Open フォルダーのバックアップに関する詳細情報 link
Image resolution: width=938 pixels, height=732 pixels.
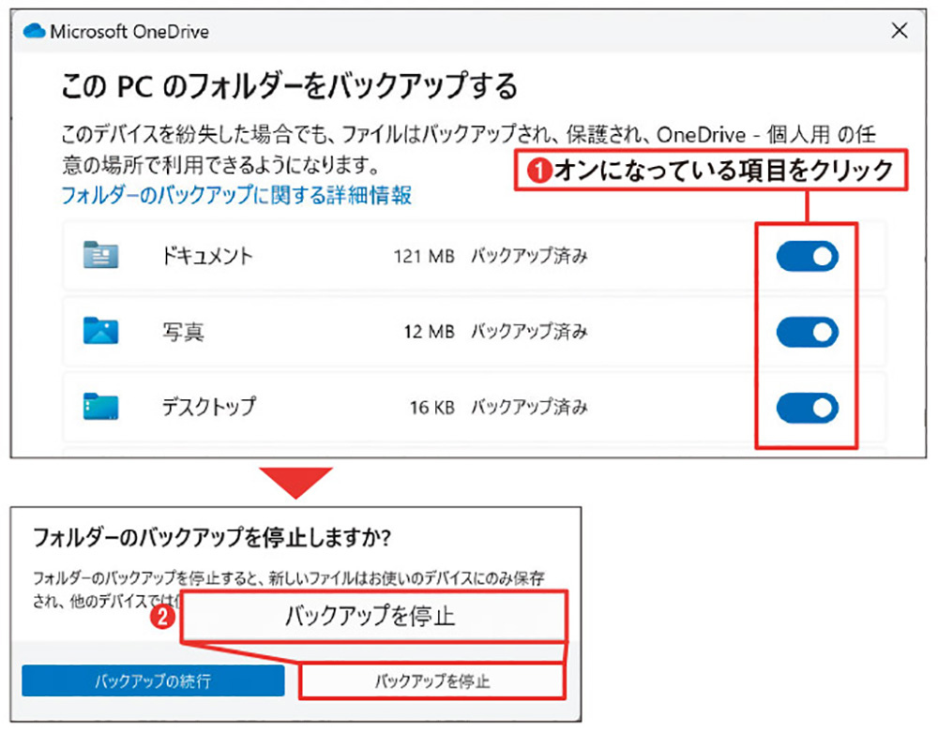click(x=236, y=195)
